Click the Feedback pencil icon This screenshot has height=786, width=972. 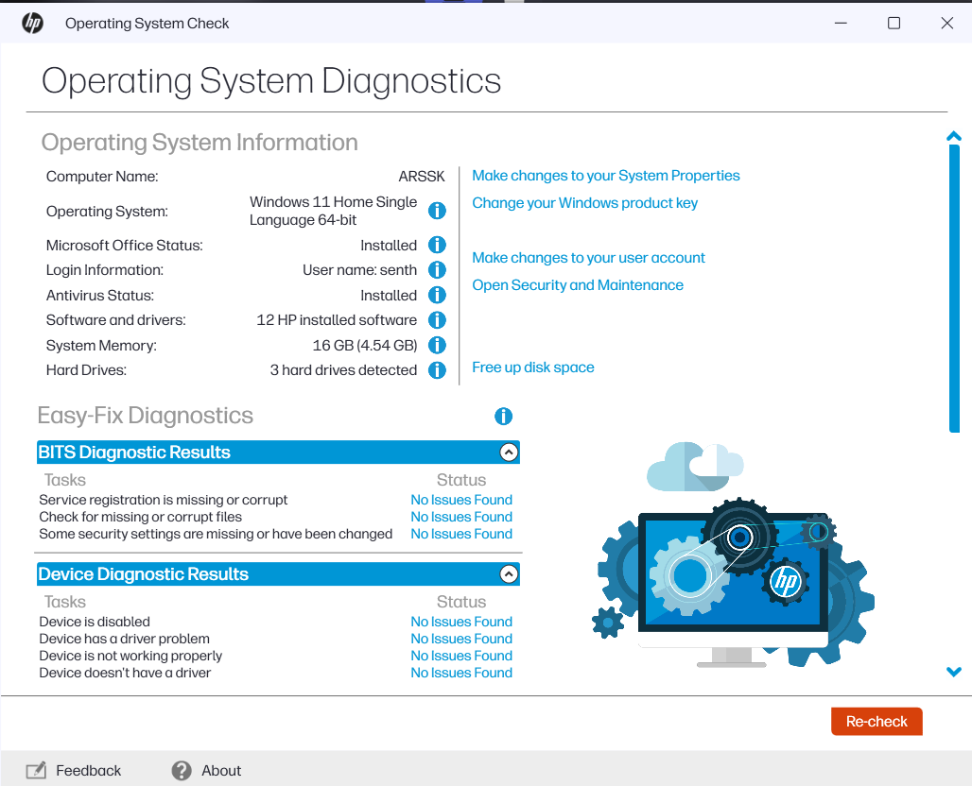pyautogui.click(x=36, y=770)
